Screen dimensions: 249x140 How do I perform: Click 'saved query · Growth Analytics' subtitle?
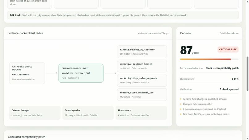pyautogui.click(x=134, y=82)
